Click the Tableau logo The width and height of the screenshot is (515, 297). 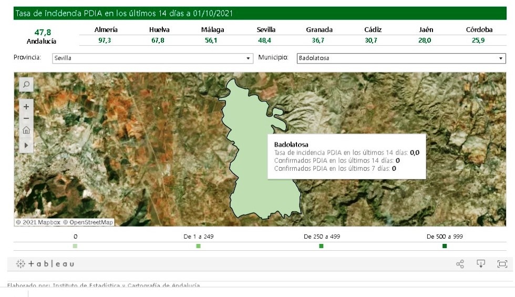pos(45,264)
